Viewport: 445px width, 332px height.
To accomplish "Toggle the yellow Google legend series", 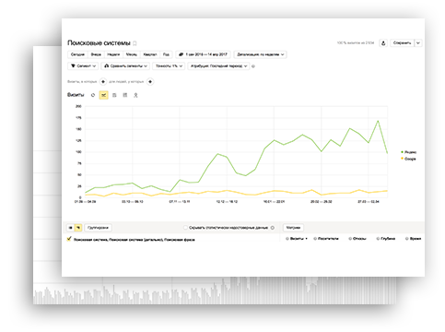I will 408,159.
